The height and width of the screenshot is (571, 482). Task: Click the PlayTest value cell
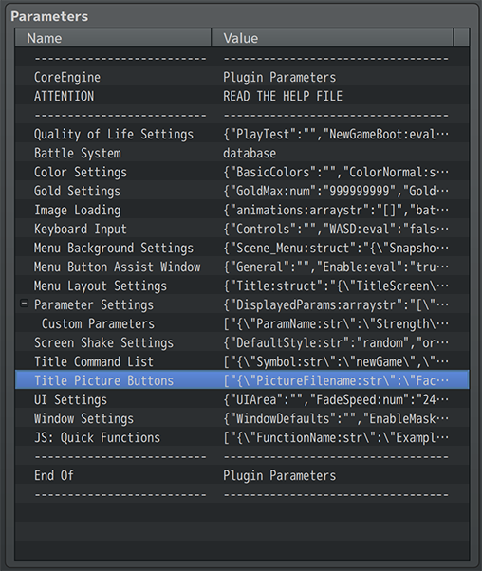pos(336,134)
